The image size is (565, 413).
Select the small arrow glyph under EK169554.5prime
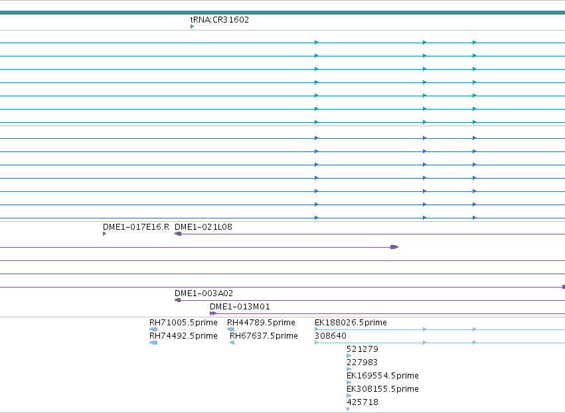[349, 382]
